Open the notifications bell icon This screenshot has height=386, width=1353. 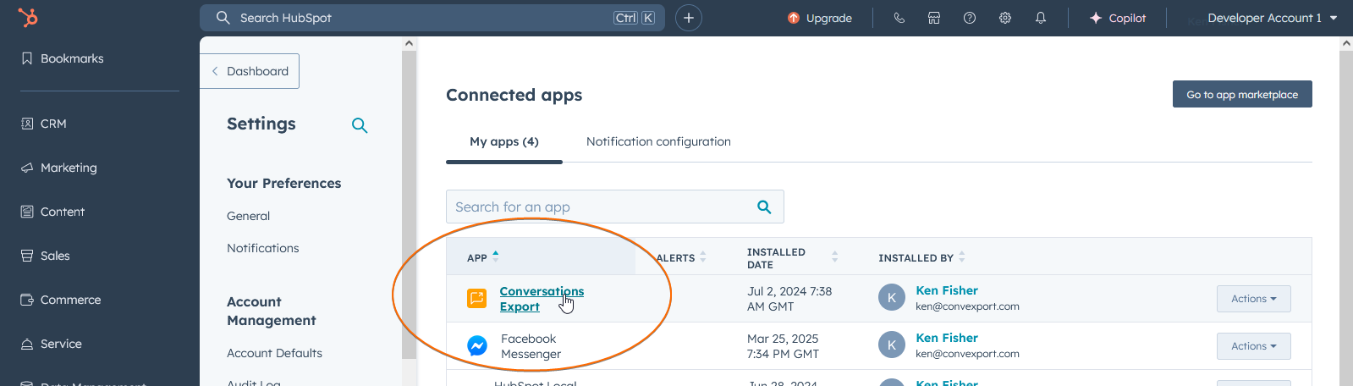click(x=1041, y=18)
